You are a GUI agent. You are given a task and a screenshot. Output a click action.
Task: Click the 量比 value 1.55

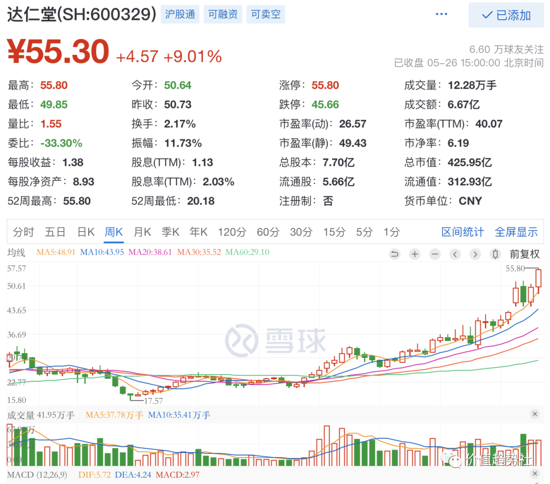(51, 124)
